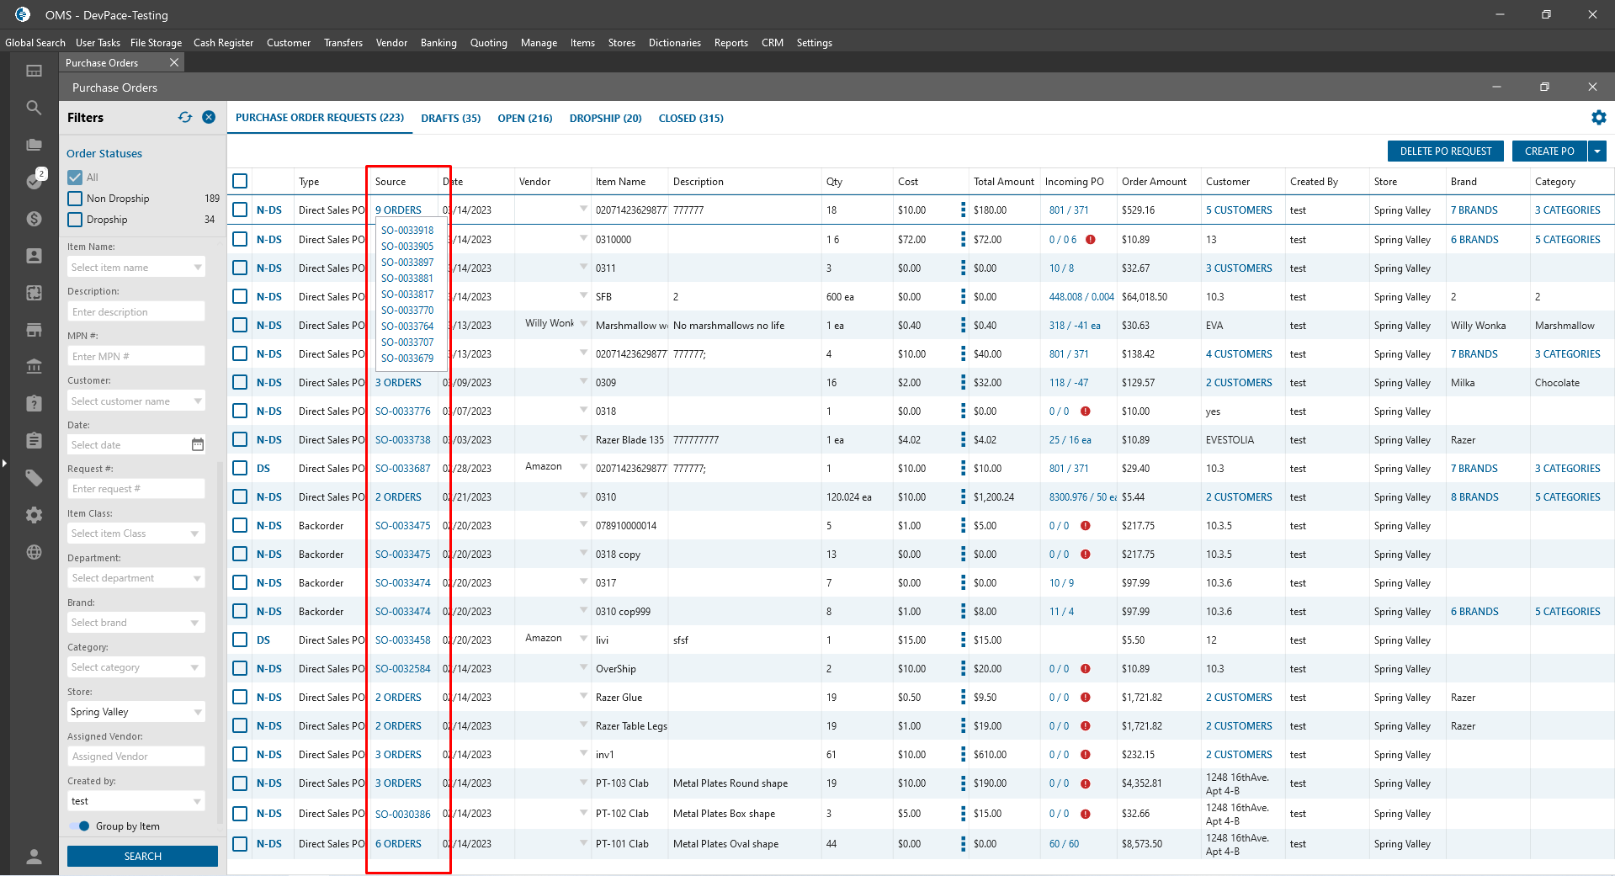Viewport: 1615px width, 876px height.
Task: Open the Create PO split-button arrow
Action: pos(1596,151)
